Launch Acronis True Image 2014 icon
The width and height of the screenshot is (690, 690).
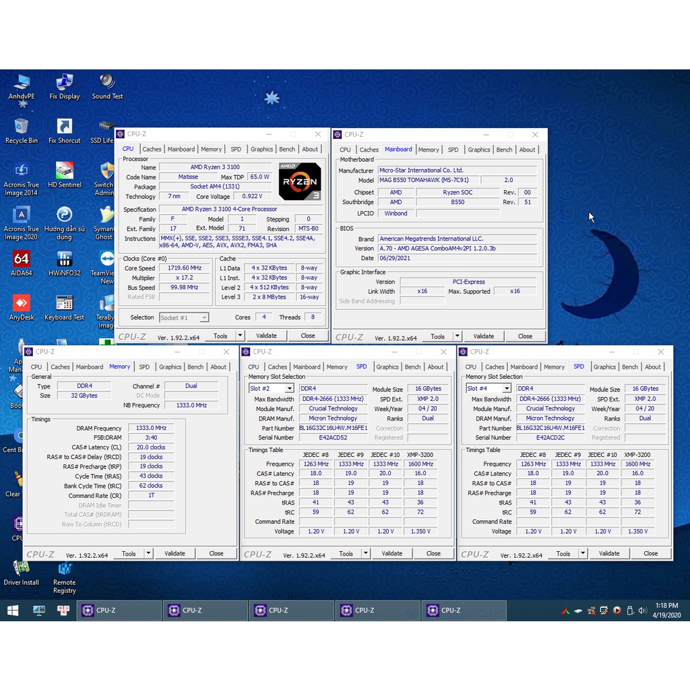point(21,179)
